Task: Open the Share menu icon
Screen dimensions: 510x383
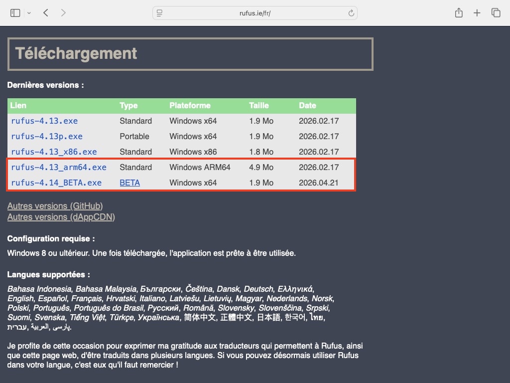Action: (459, 13)
